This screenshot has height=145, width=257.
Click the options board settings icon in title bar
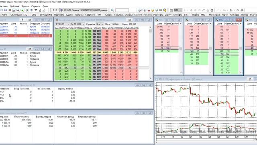click(130, 20)
